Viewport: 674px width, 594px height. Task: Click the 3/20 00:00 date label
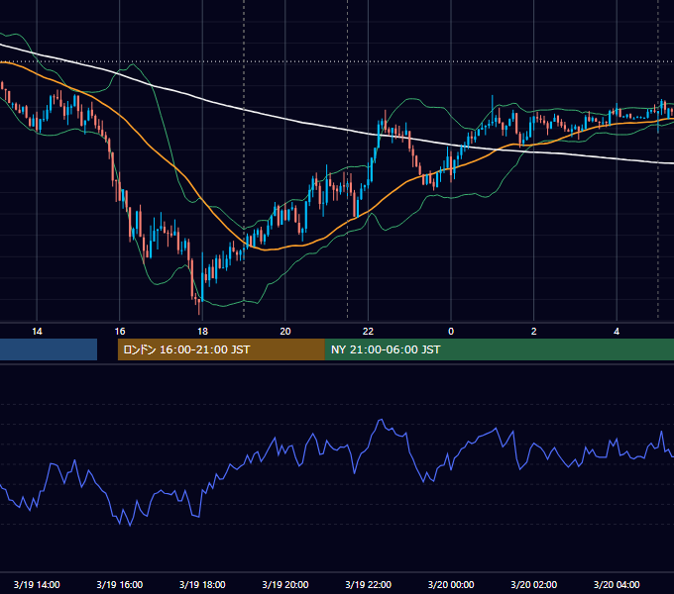click(451, 584)
